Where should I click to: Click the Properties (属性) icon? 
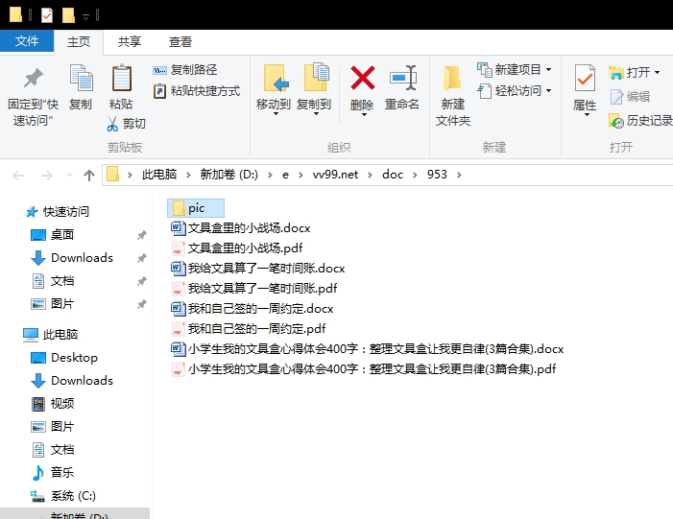pyautogui.click(x=585, y=78)
